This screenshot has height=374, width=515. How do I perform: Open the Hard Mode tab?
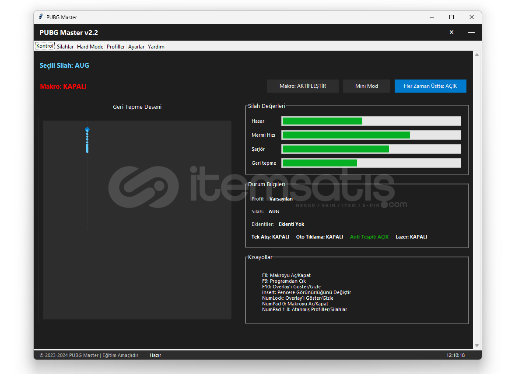(90, 47)
